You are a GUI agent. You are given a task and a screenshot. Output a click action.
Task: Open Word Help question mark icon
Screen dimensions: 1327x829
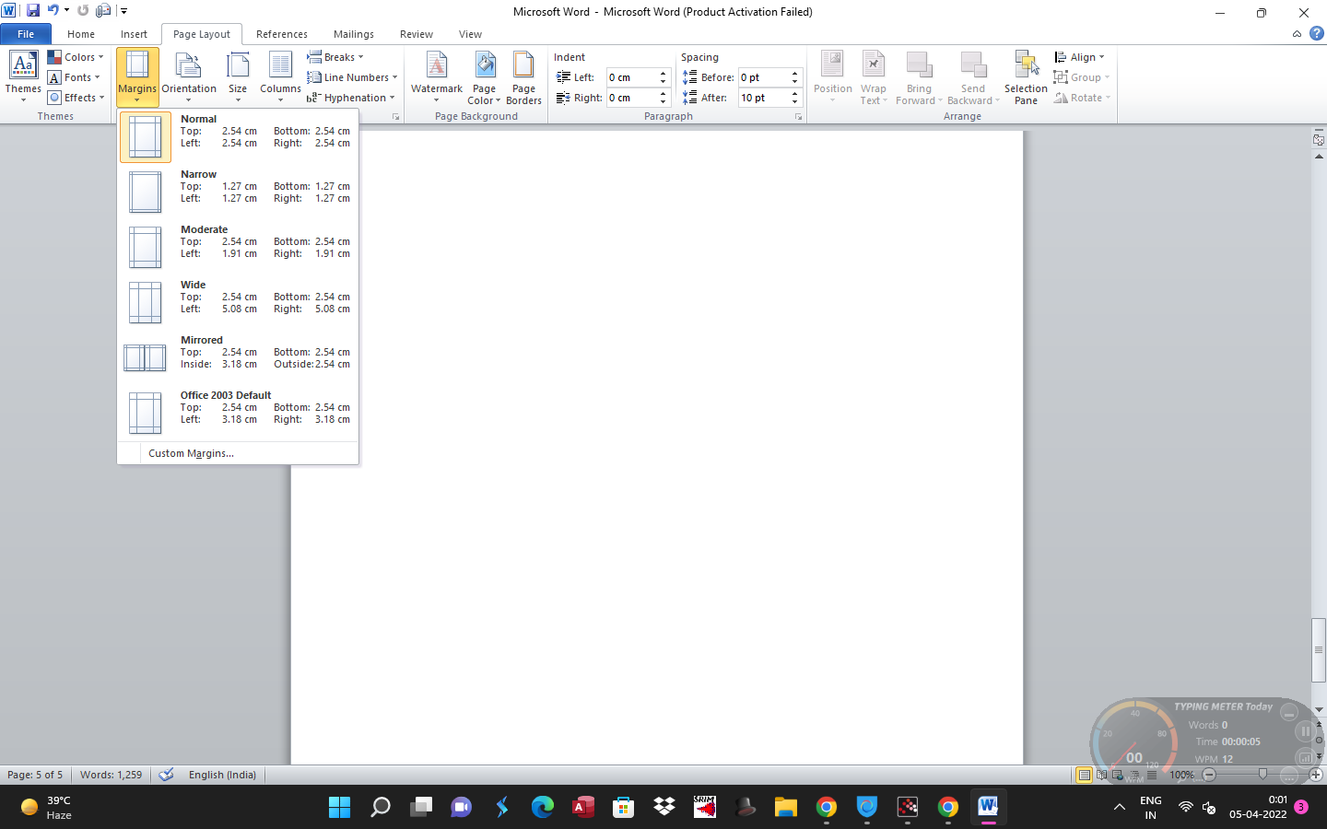pos(1316,34)
